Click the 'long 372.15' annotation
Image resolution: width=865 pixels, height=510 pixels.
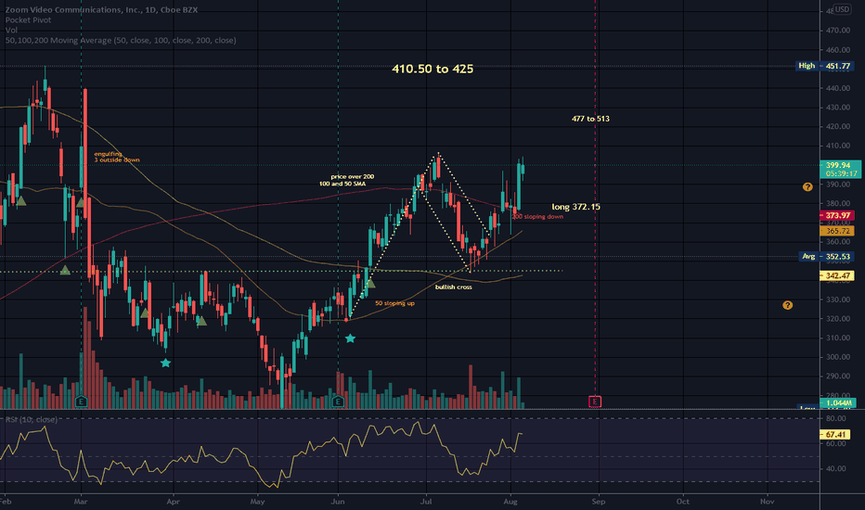point(576,207)
